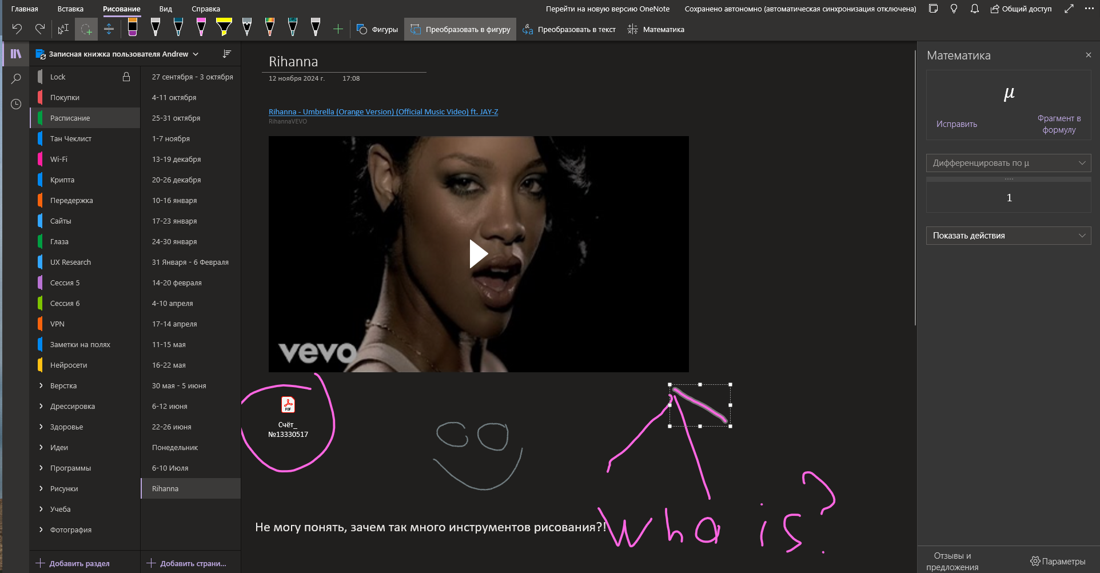Click Перейти на новую версию OneNote

pos(608,9)
